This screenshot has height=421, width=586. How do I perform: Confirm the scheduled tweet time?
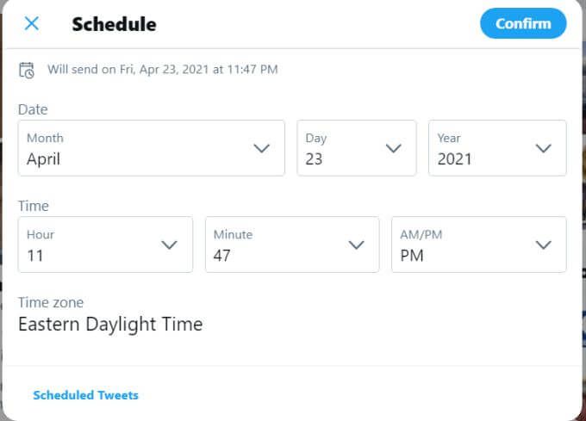click(x=523, y=23)
